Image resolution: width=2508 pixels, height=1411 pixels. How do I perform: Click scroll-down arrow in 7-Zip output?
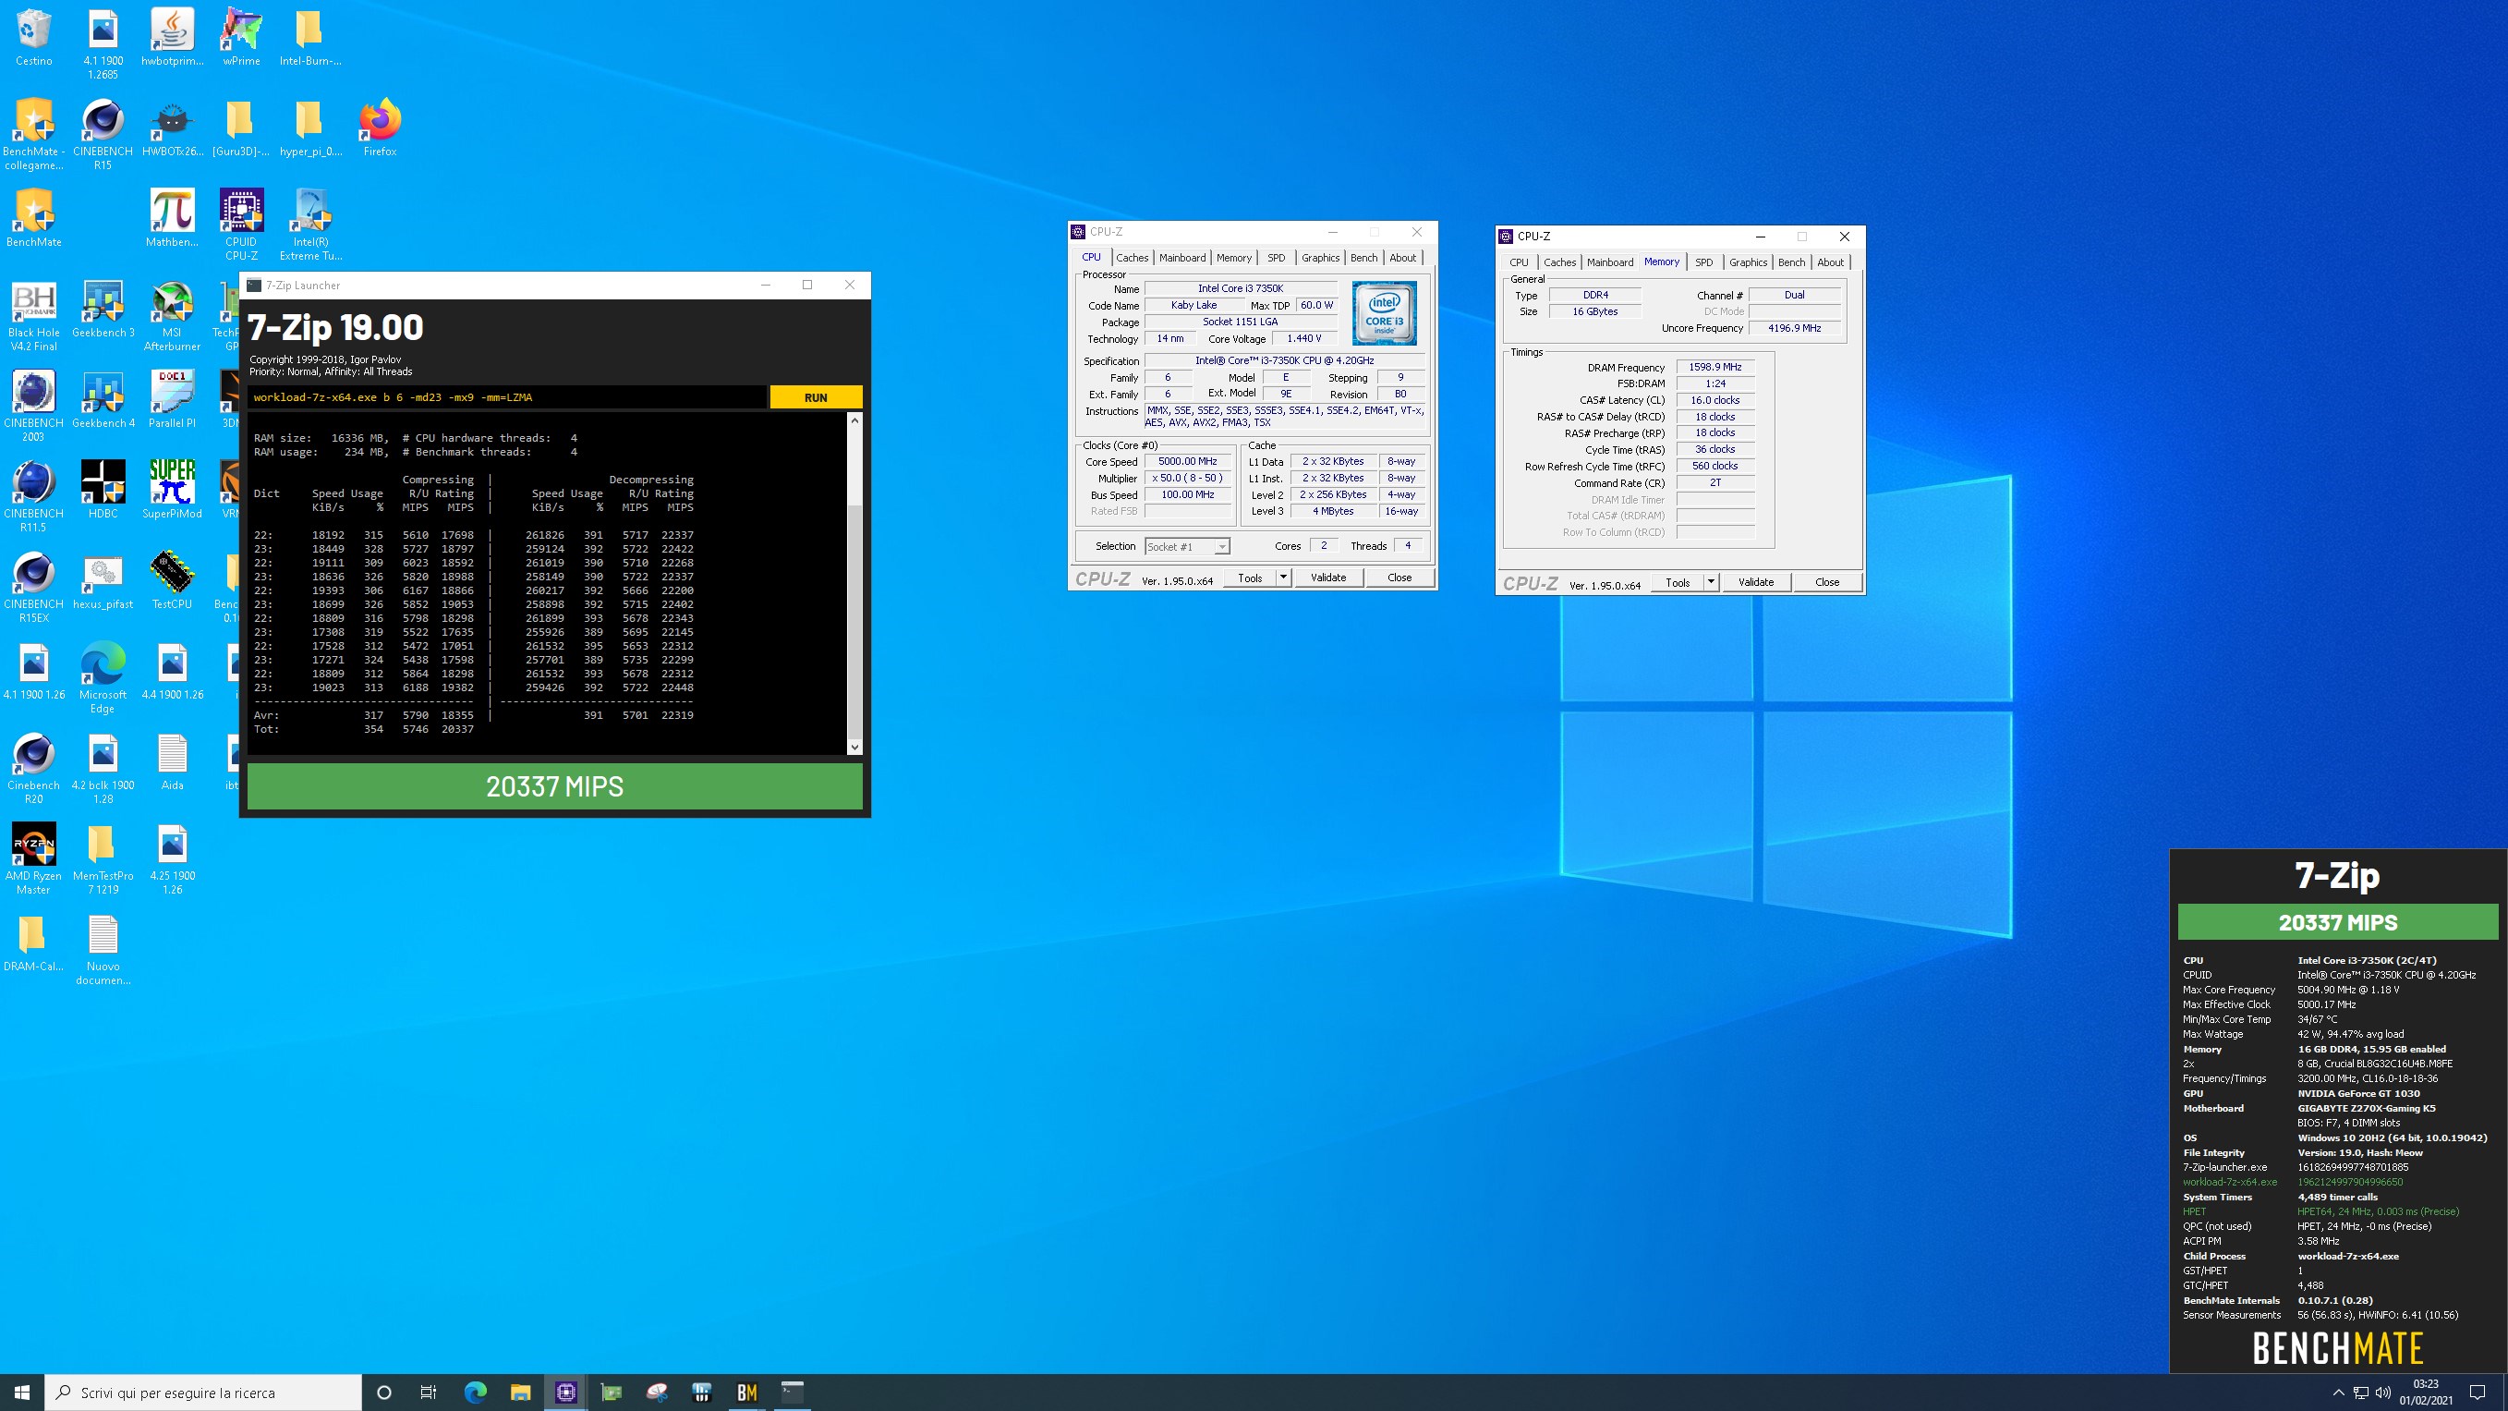click(854, 747)
